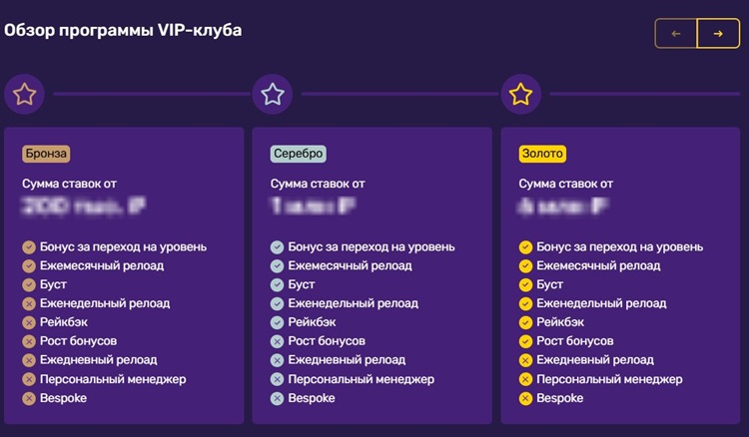Select the Бронза level badge
This screenshot has width=749, height=437.
(46, 154)
